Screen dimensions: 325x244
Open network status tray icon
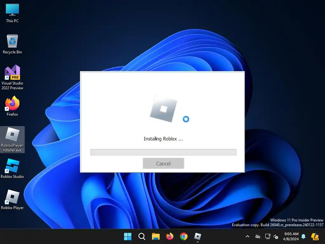pos(268,236)
